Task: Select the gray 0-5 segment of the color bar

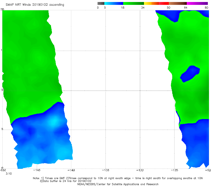Action: [101, 3]
